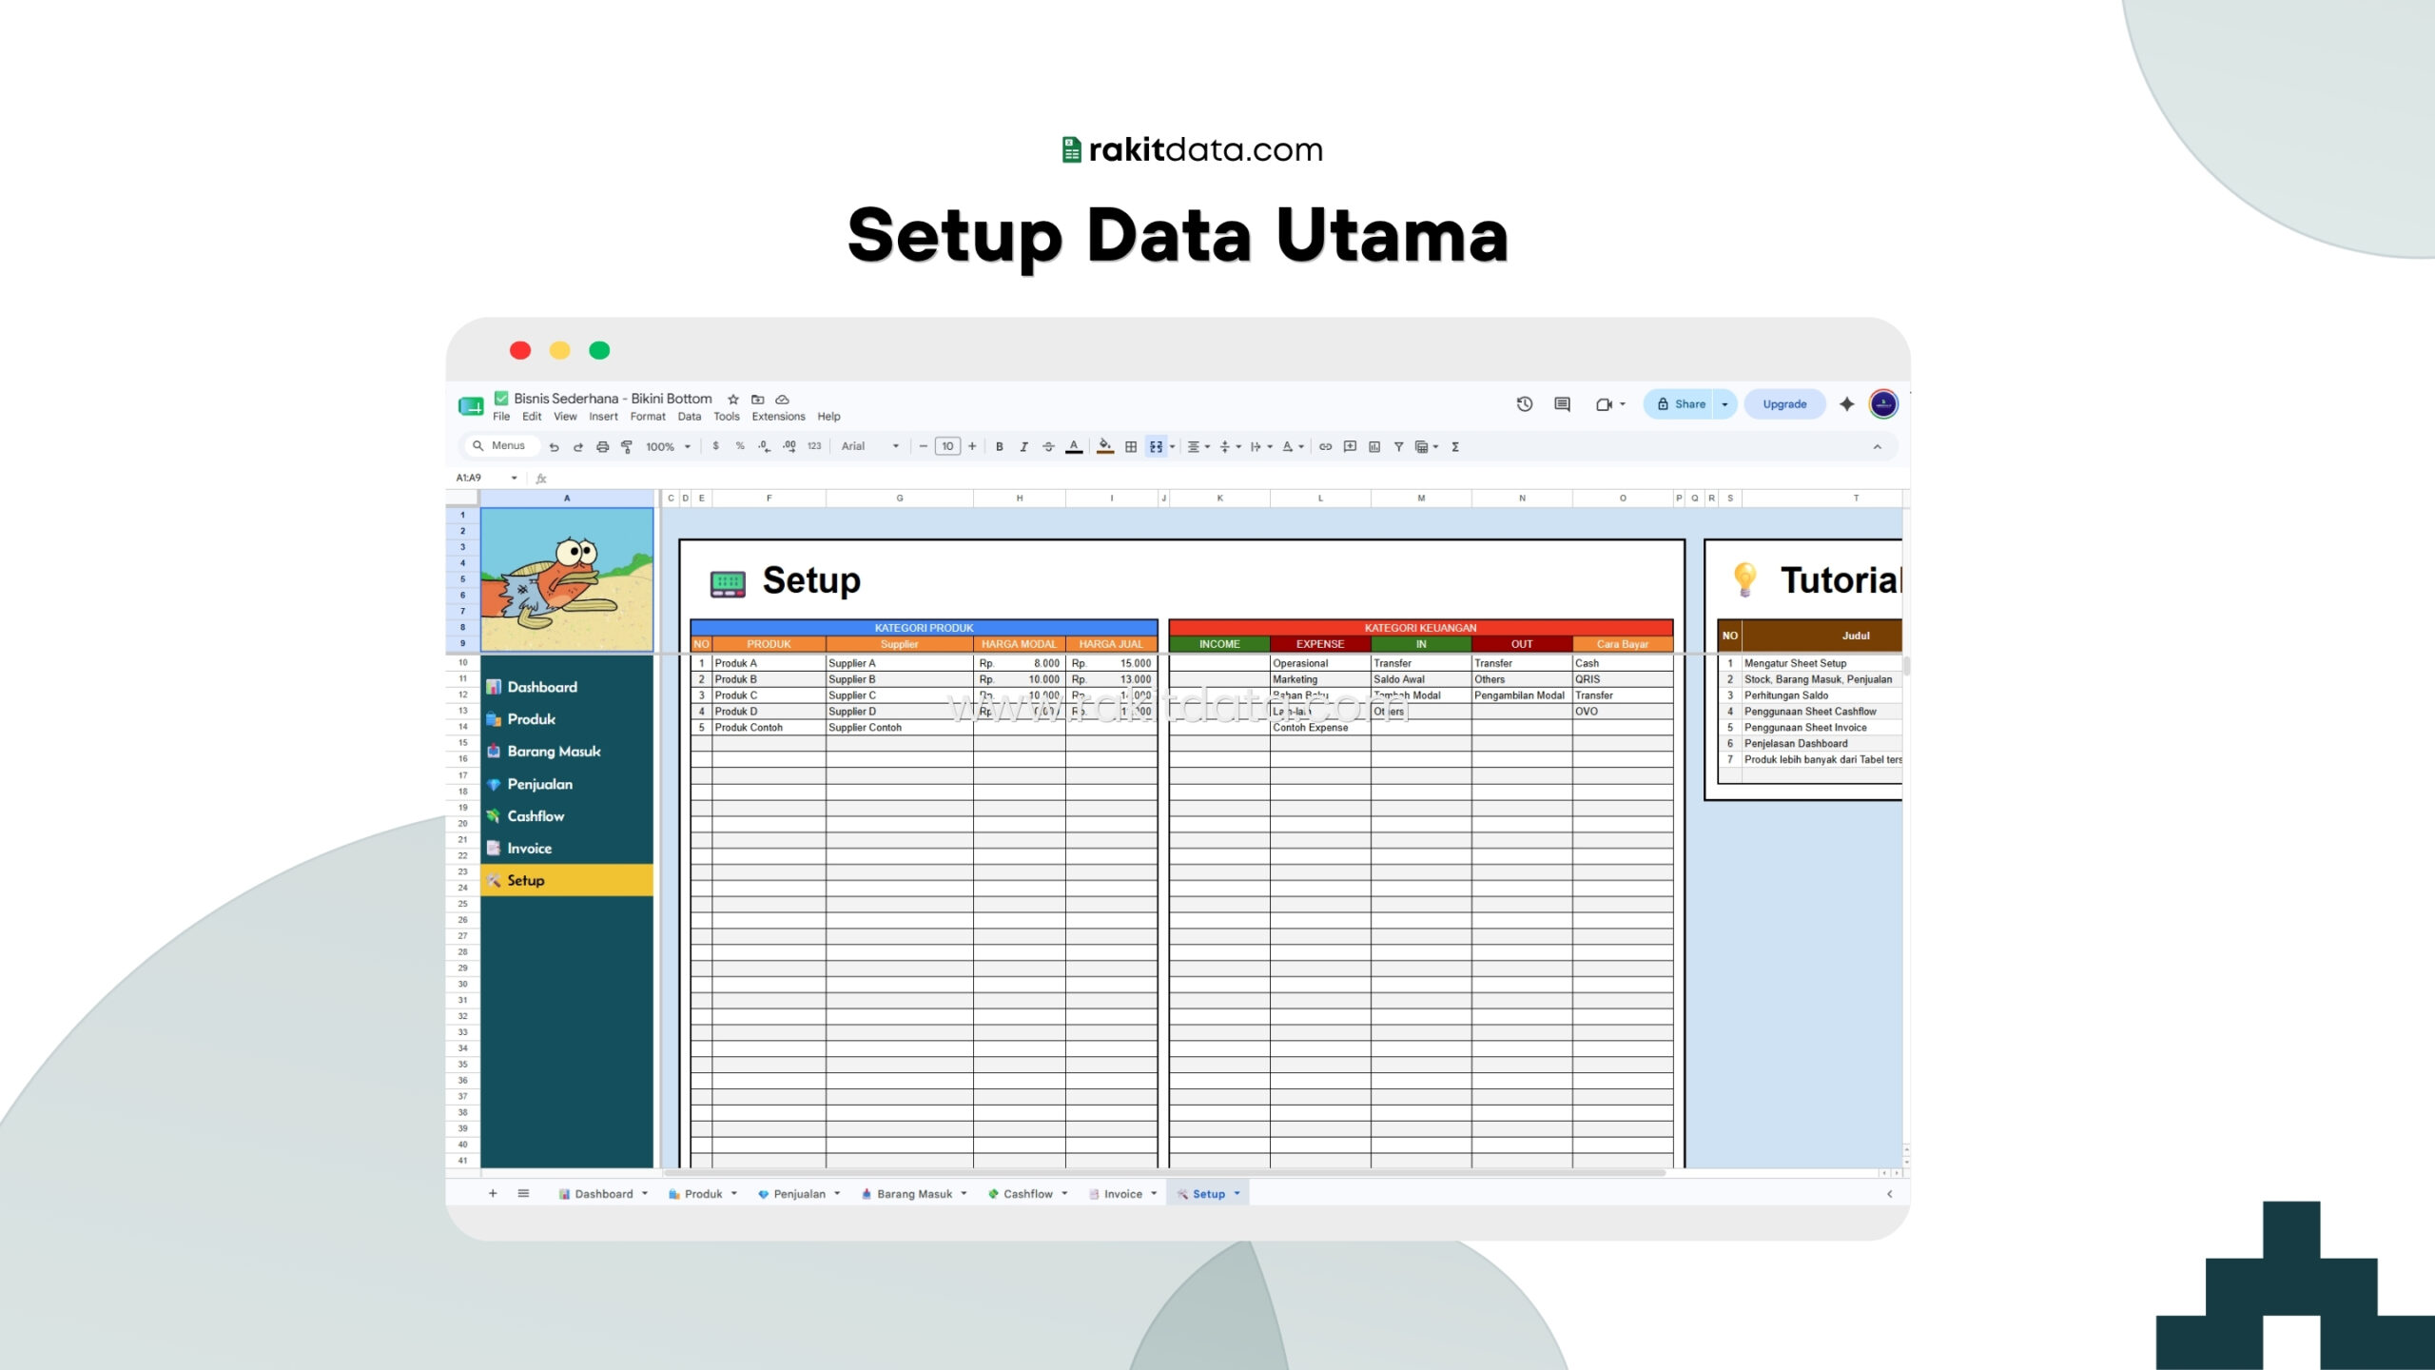Switch to the Cashflow sheet tab
Screen dimensions: 2435x1370
1027,1193
